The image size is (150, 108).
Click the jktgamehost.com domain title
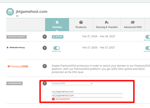click(31, 11)
